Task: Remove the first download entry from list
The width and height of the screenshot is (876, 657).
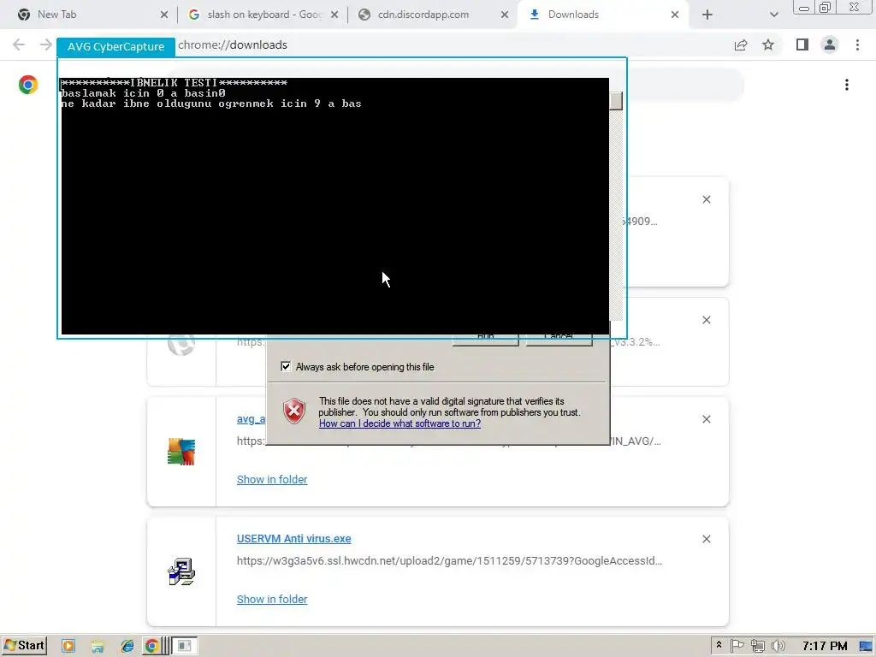Action: click(x=706, y=199)
